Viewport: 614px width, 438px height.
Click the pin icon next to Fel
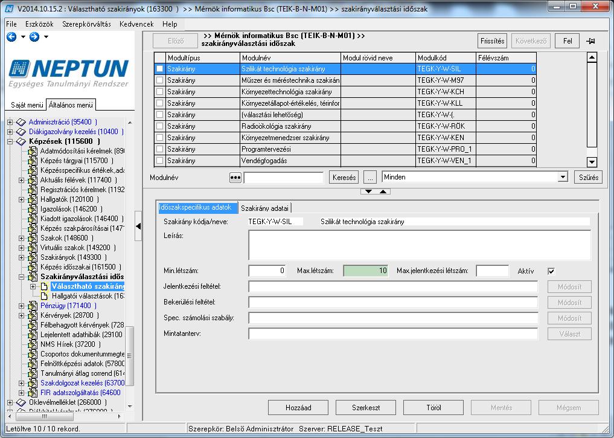[x=590, y=41]
